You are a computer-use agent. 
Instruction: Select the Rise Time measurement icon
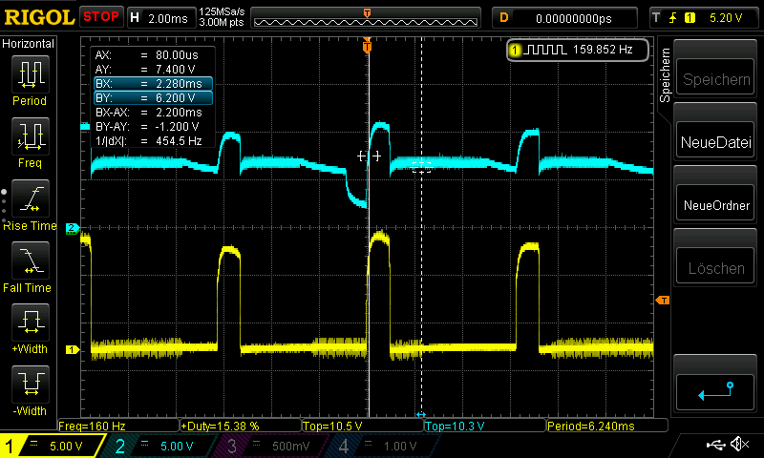tap(31, 198)
